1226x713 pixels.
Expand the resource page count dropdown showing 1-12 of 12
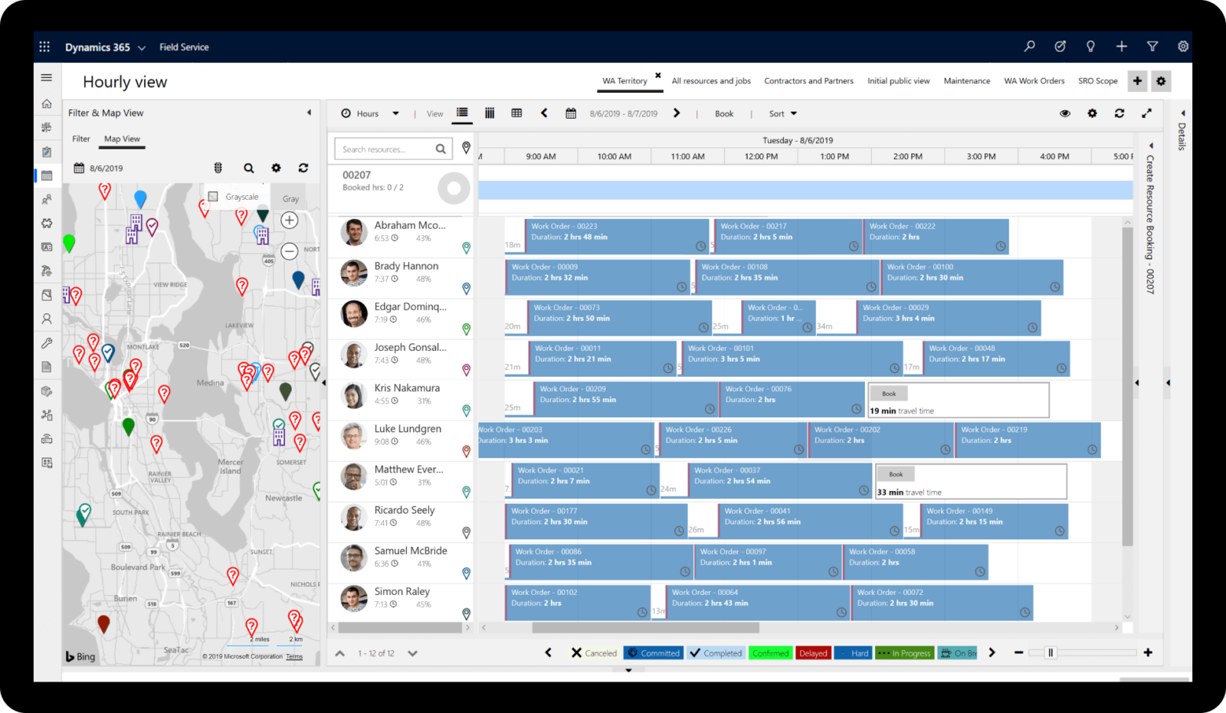pos(412,652)
